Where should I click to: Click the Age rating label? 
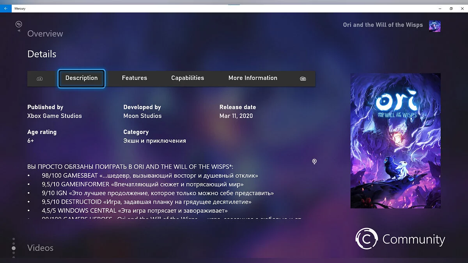pos(42,132)
